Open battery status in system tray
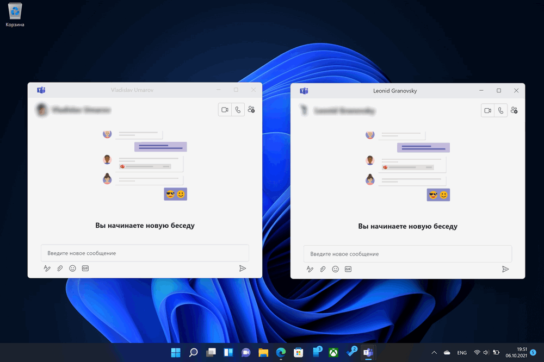The width and height of the screenshot is (544, 362). [x=496, y=353]
